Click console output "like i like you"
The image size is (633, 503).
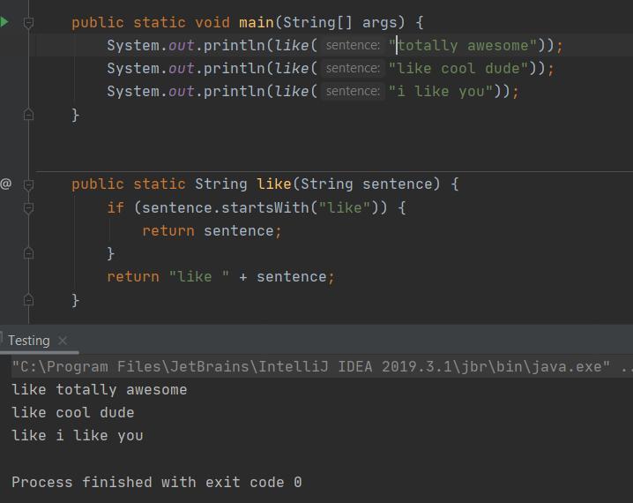click(77, 436)
